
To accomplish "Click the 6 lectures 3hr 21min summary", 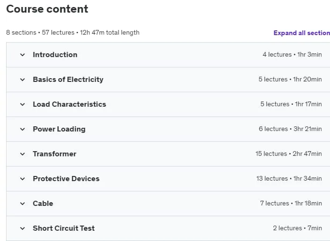I will (x=290, y=129).
